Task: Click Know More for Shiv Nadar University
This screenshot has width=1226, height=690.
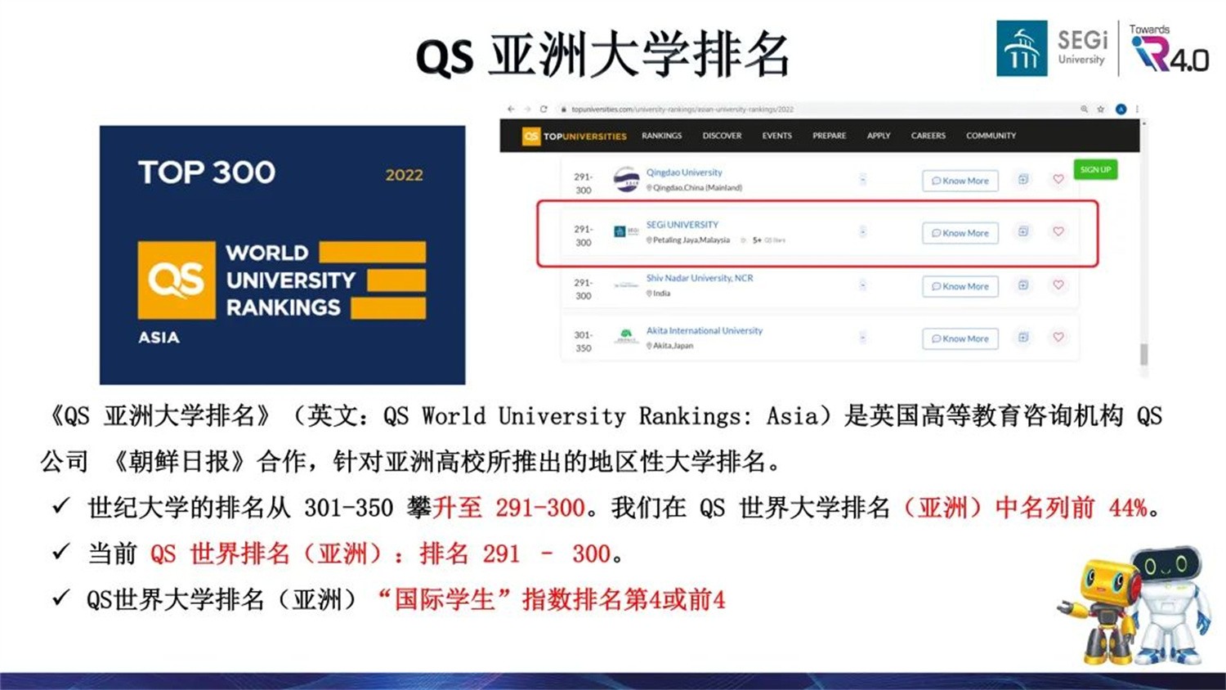Action: click(960, 286)
